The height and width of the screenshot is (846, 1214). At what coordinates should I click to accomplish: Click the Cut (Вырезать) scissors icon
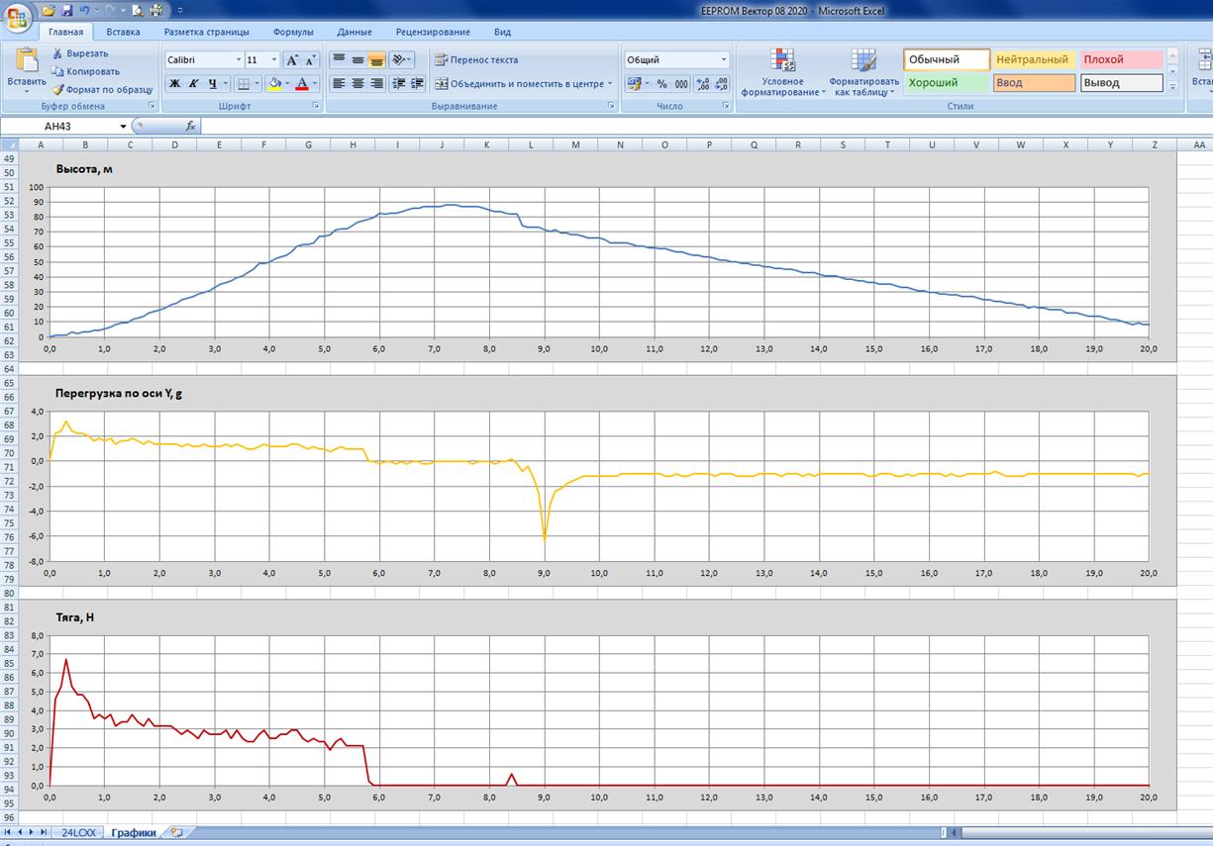(57, 53)
